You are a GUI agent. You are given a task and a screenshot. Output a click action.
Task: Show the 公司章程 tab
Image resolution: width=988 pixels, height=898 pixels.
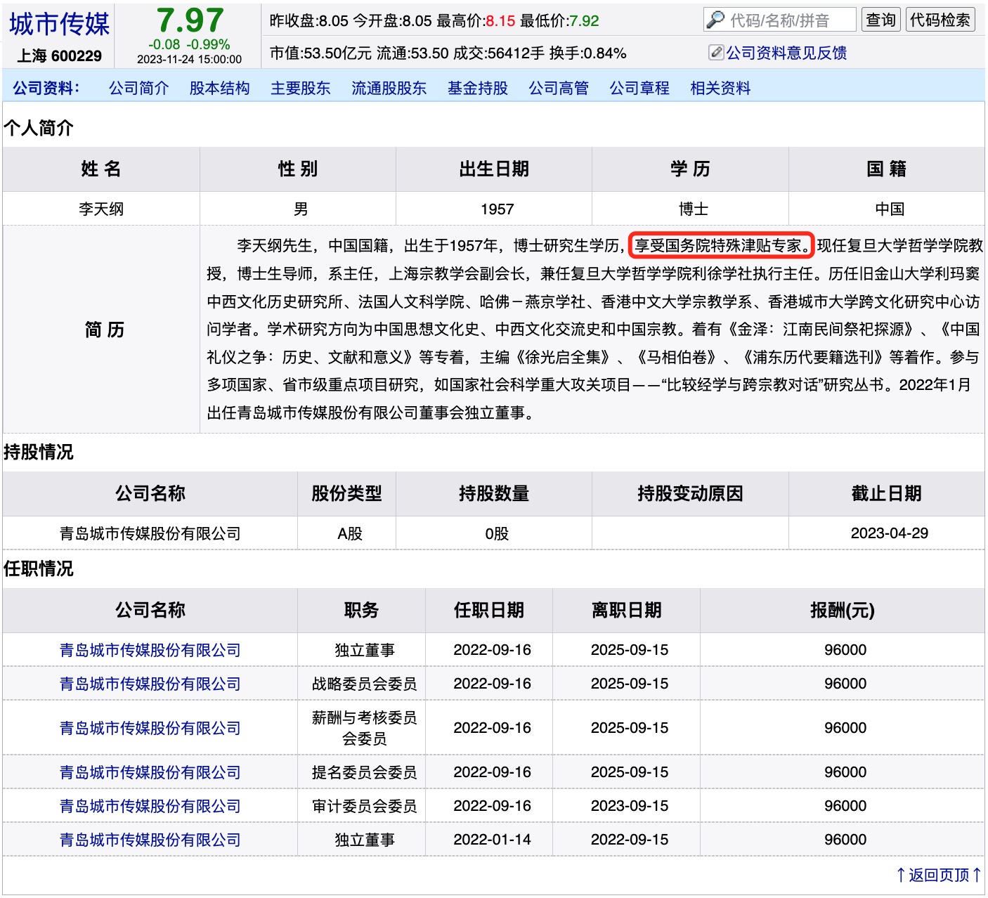click(x=639, y=88)
